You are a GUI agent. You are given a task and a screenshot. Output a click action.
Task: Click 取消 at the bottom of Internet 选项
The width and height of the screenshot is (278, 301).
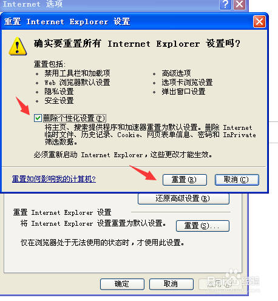171,284
